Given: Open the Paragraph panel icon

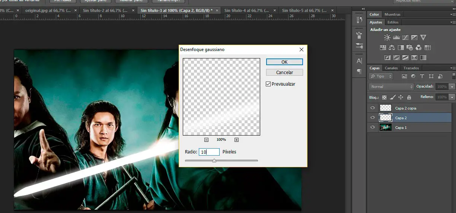Looking at the screenshot, I should pos(359,71).
